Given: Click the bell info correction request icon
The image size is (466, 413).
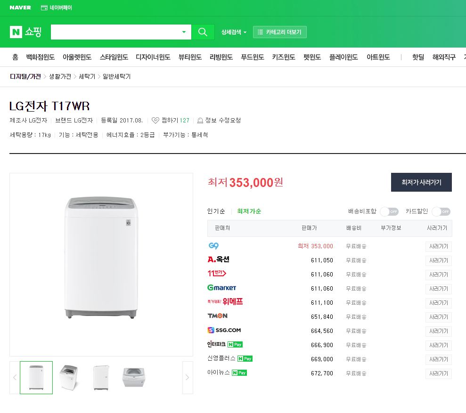Looking at the screenshot, I should coord(200,121).
